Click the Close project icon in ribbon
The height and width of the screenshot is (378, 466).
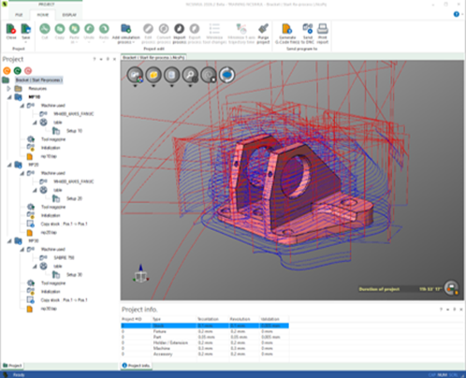pyautogui.click(x=11, y=29)
